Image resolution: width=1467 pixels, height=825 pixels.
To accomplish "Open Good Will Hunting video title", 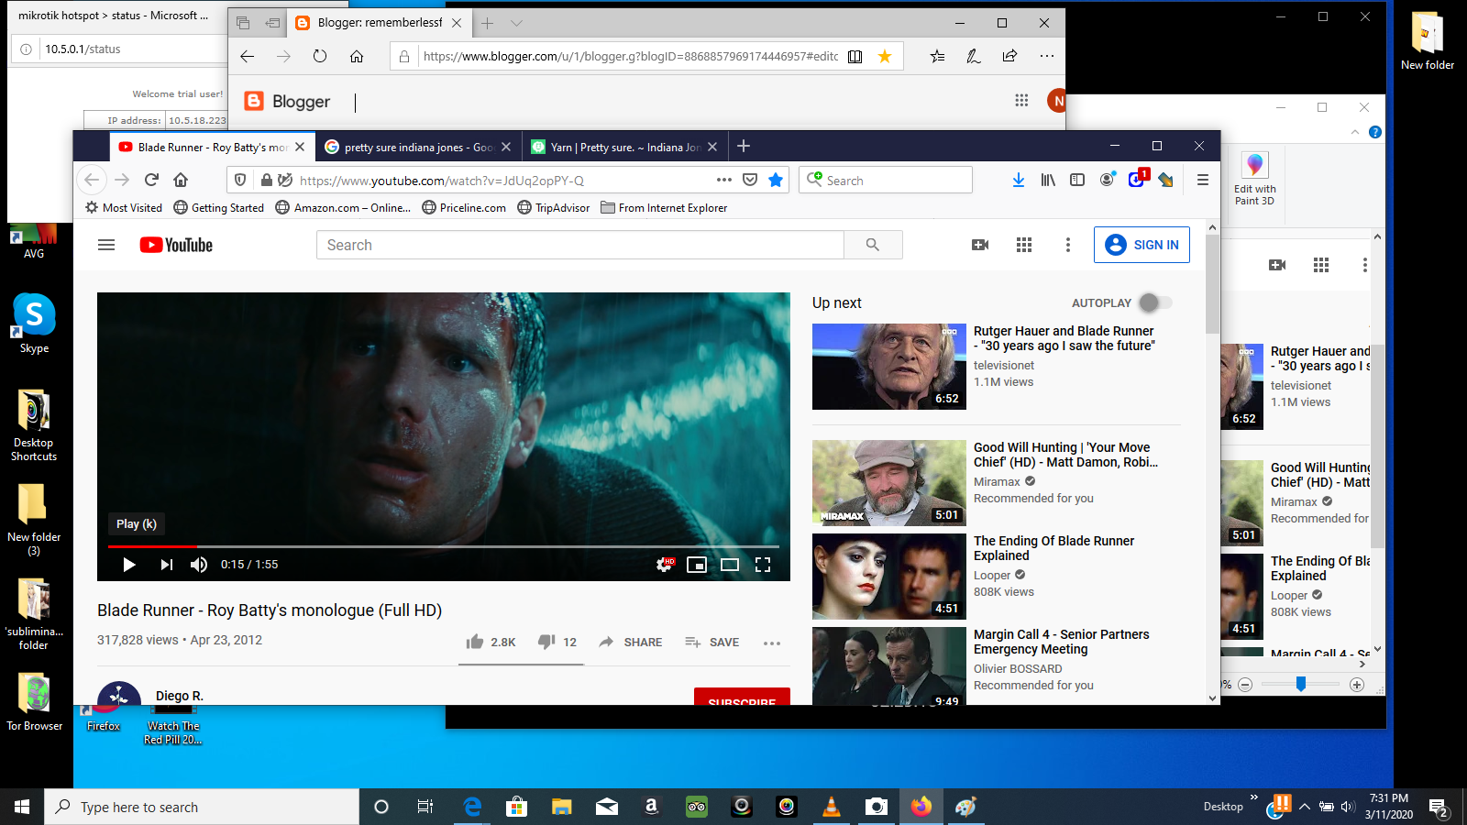I will [x=1065, y=455].
